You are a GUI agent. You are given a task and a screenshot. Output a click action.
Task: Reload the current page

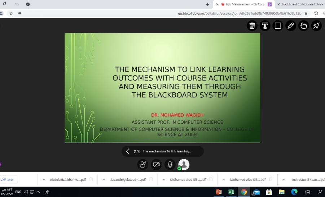point(316,13)
